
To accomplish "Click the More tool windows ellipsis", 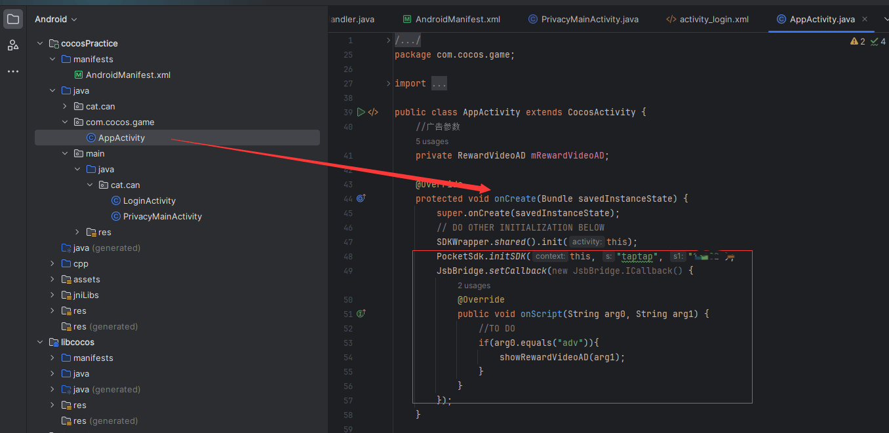I will [13, 71].
